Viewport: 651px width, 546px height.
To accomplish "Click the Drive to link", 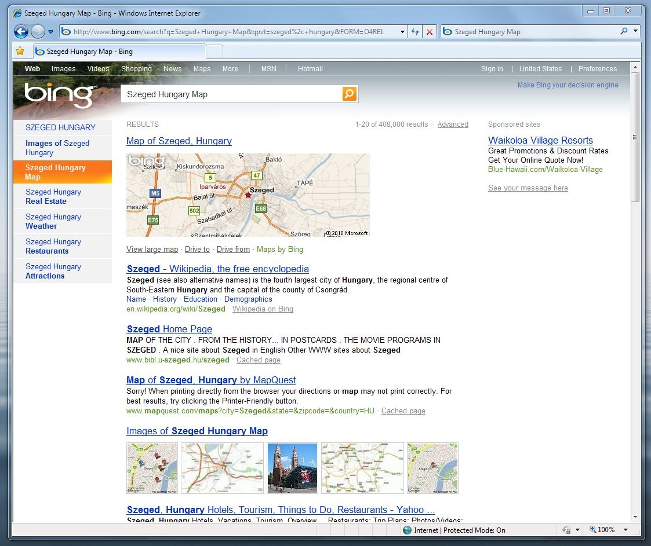I will (197, 249).
